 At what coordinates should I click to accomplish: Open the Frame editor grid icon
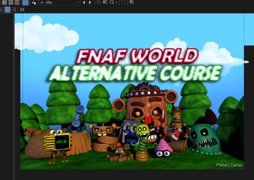click(11, 2)
